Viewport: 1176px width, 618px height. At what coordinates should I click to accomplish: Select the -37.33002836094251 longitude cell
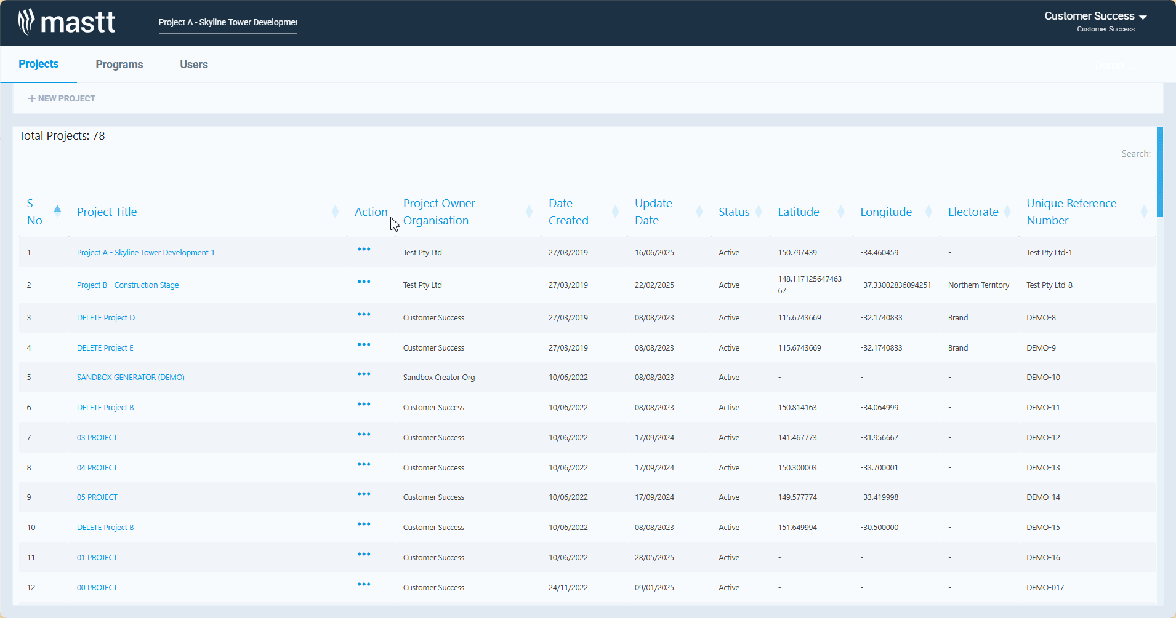[x=896, y=285]
